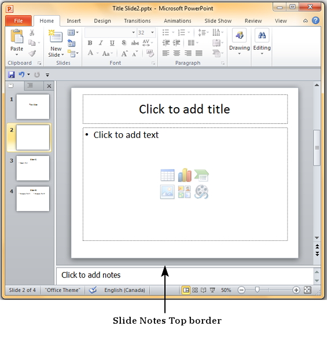Screen dimensions: 327x337
Task: Insert a chart via placeholder icon
Action: [x=185, y=175]
